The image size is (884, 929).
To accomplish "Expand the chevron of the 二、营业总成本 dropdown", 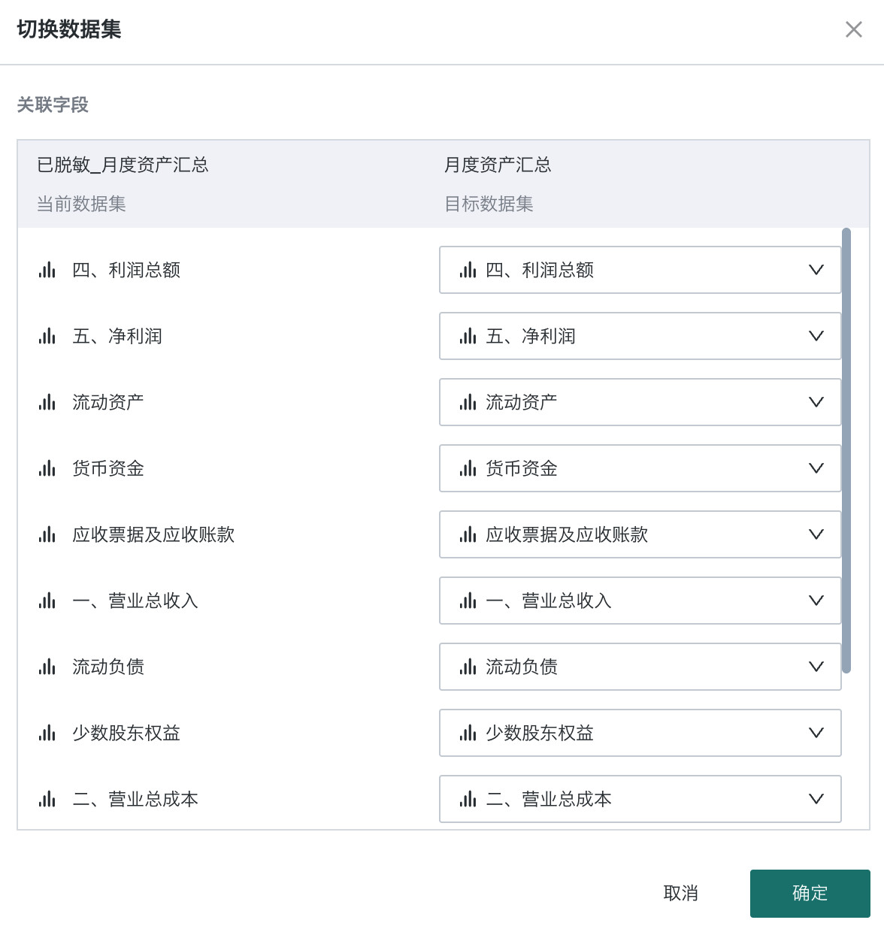I will coord(816,799).
